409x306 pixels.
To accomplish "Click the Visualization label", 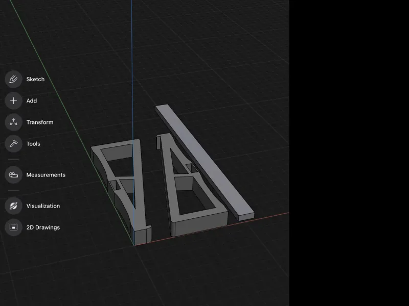I will pos(43,206).
